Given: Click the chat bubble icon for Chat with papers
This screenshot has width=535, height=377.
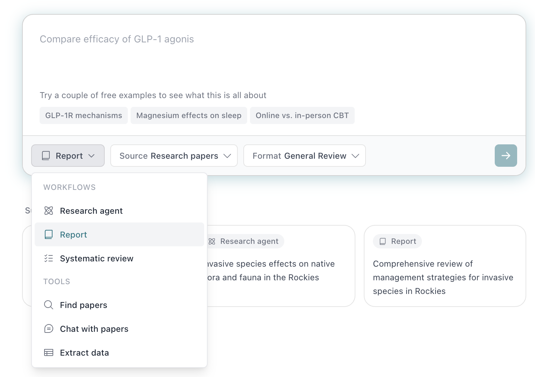Looking at the screenshot, I should (49, 329).
